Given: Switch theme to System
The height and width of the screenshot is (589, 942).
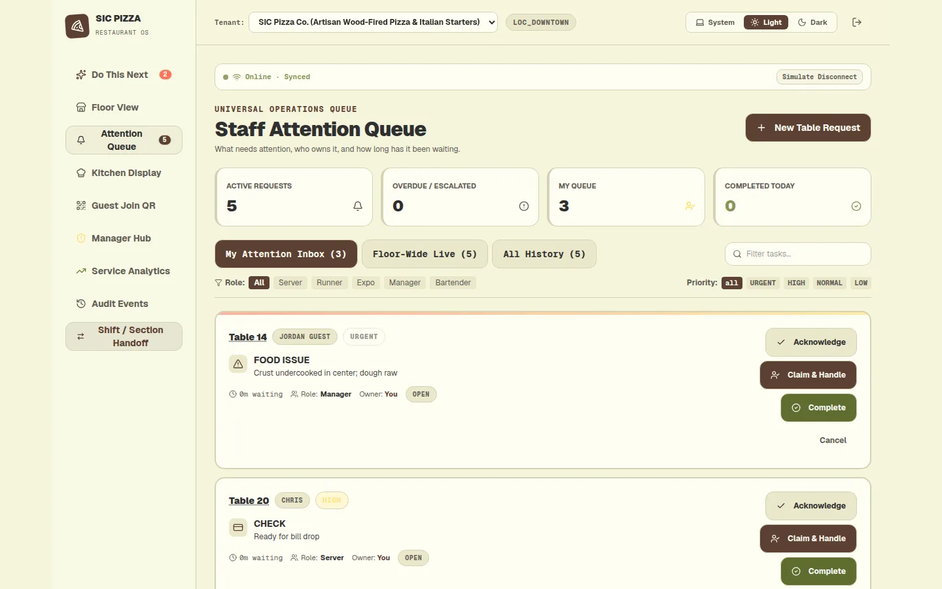Looking at the screenshot, I should [715, 22].
